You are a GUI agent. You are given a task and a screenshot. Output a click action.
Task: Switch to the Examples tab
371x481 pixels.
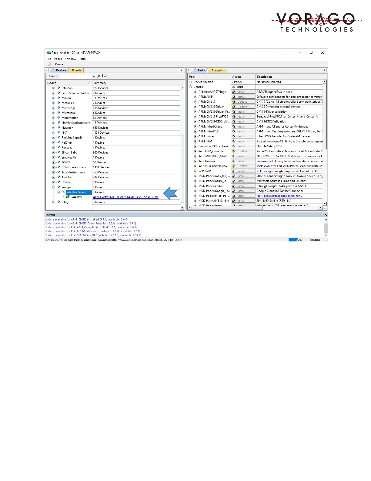point(217,70)
